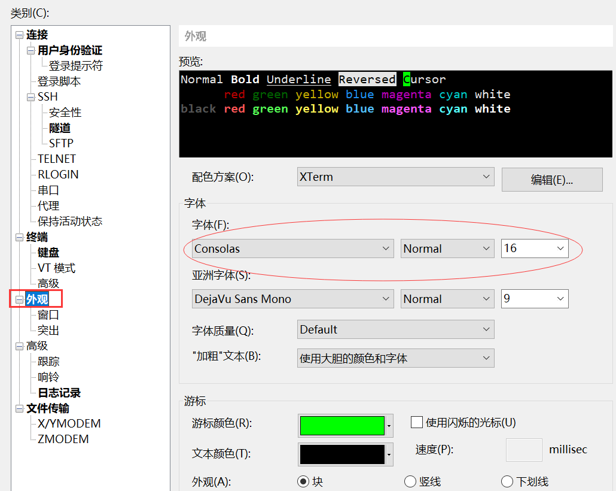Select 隧道 in the category tree
The height and width of the screenshot is (491, 616).
tap(60, 128)
